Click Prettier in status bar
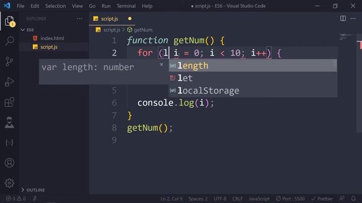Image resolution: width=362 pixels, height=203 pixels. [x=322, y=198]
